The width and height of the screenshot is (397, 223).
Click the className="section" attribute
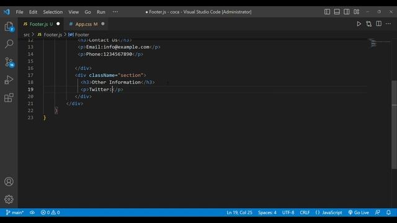[x=116, y=75]
